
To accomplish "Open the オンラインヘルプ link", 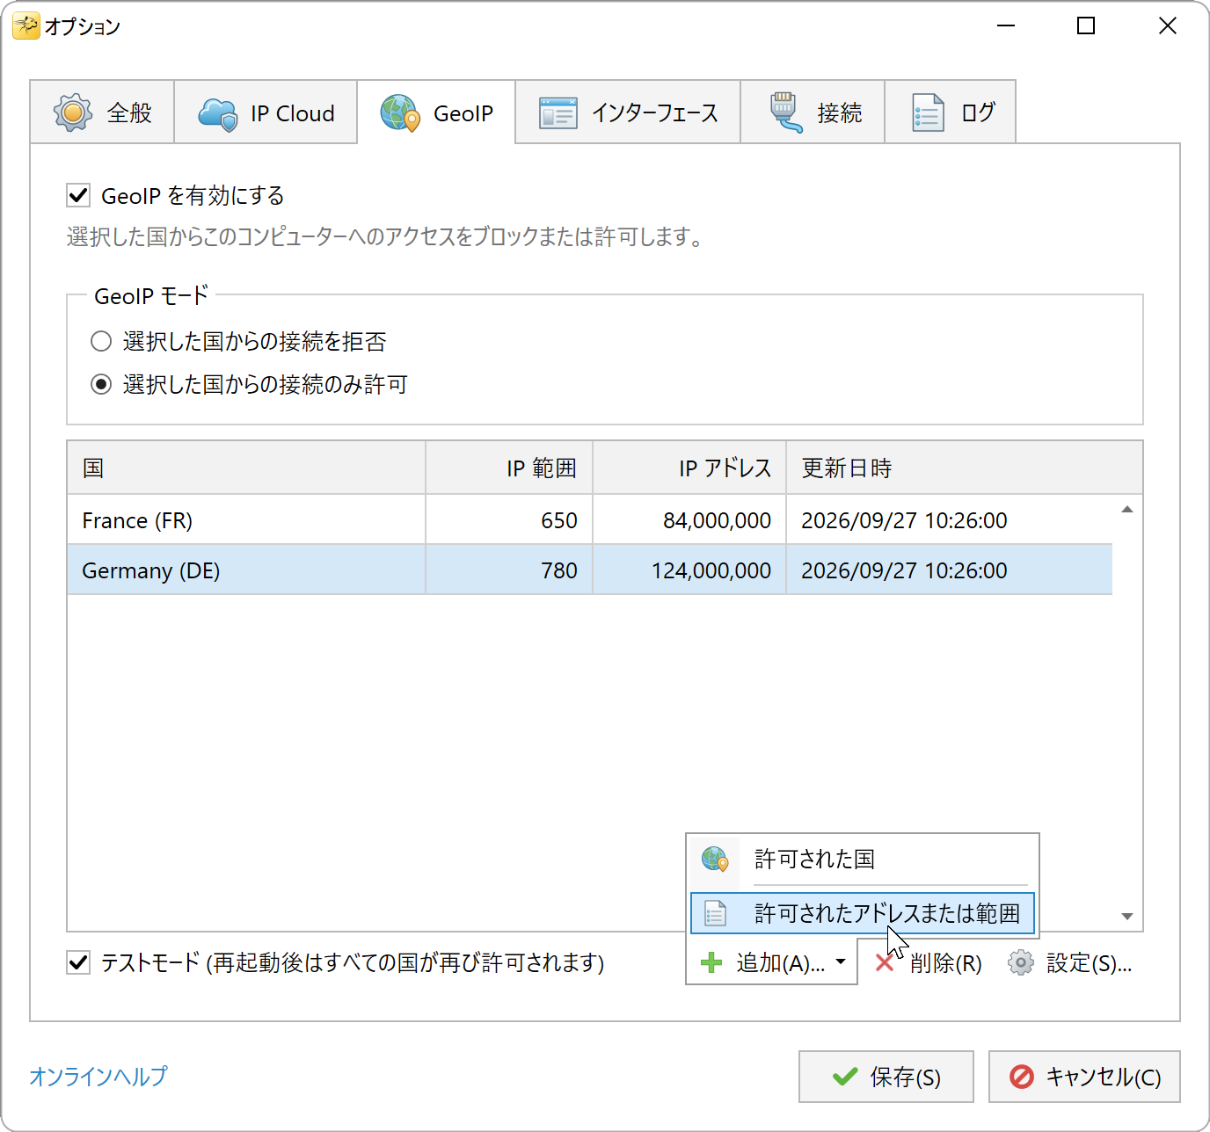I will pyautogui.click(x=98, y=1076).
